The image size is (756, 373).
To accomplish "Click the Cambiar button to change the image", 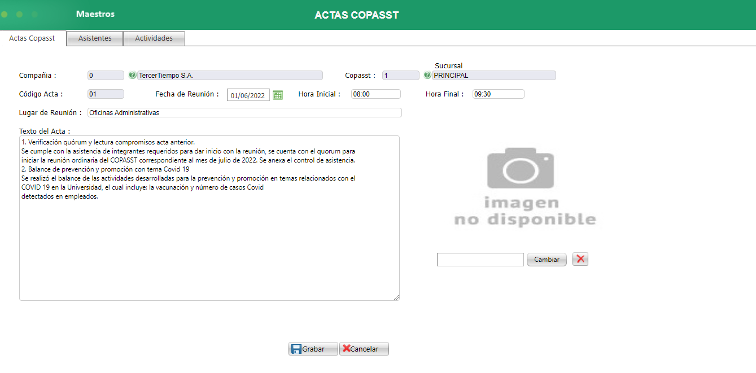I will tap(546, 258).
